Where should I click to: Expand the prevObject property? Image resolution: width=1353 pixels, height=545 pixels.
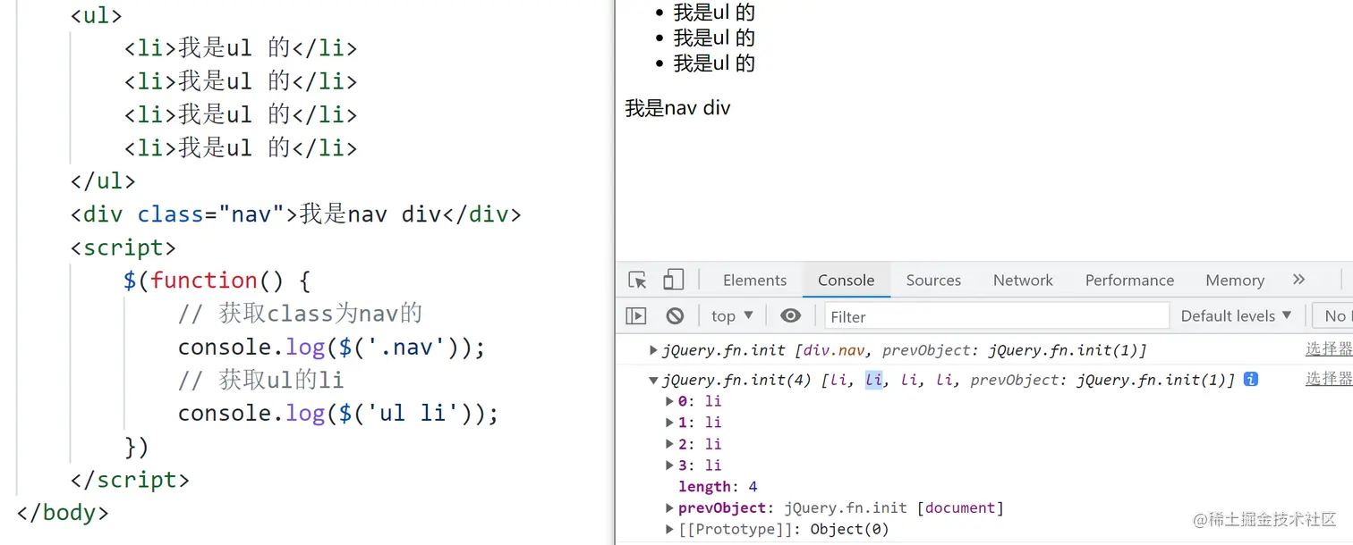[x=670, y=507]
